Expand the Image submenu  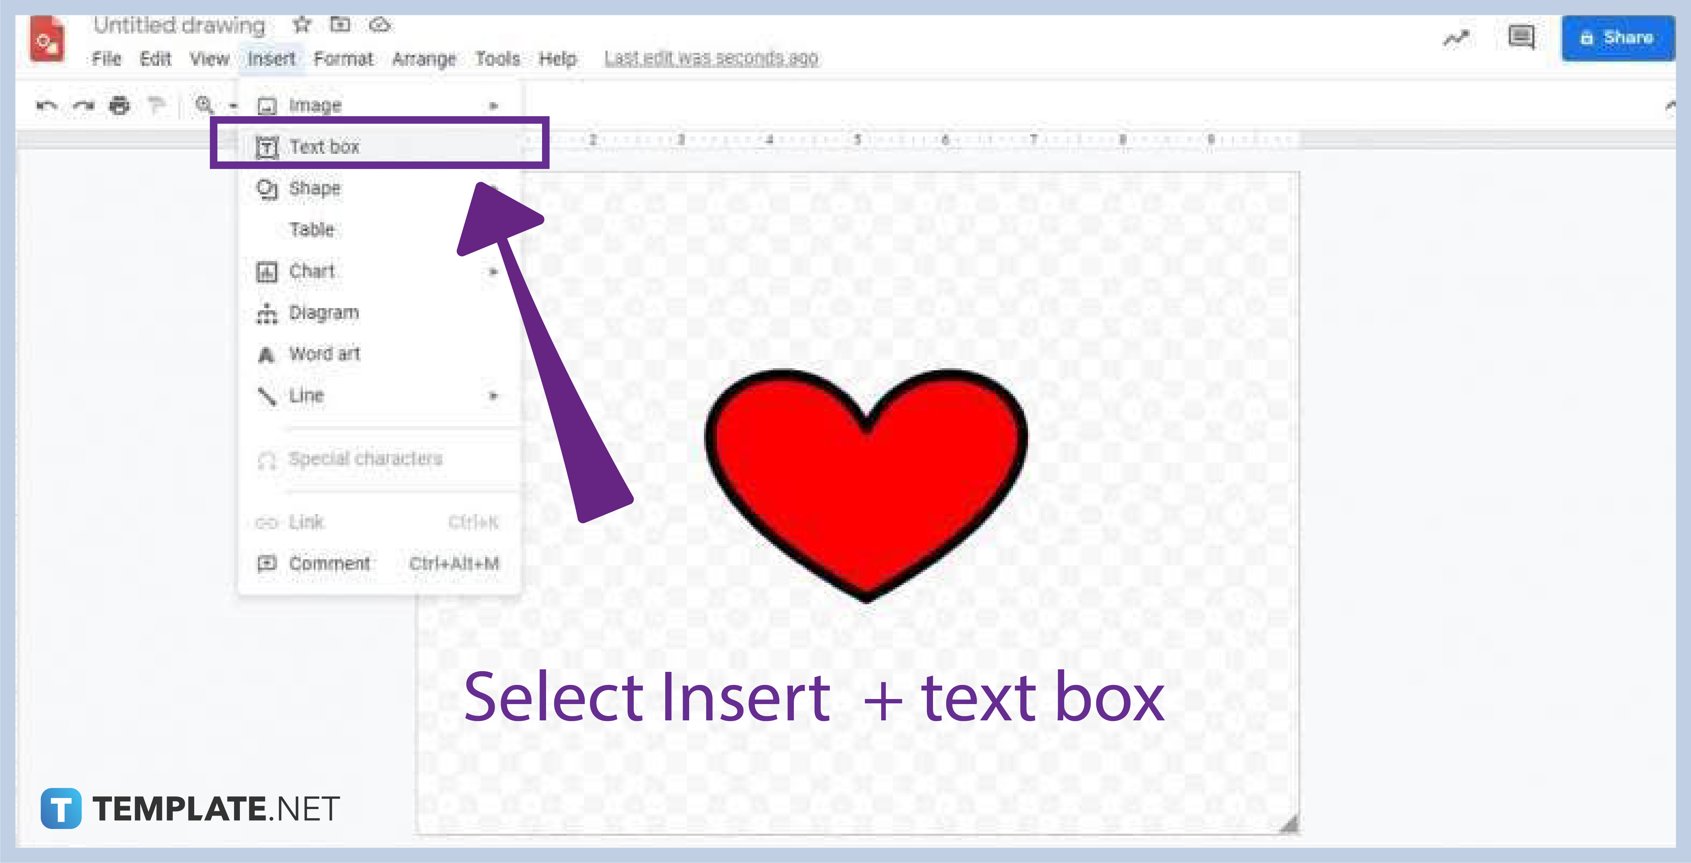click(493, 105)
